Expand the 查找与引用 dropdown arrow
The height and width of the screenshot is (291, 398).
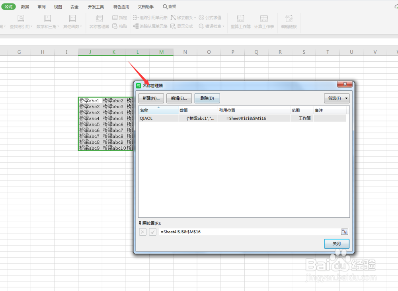point(31,26)
